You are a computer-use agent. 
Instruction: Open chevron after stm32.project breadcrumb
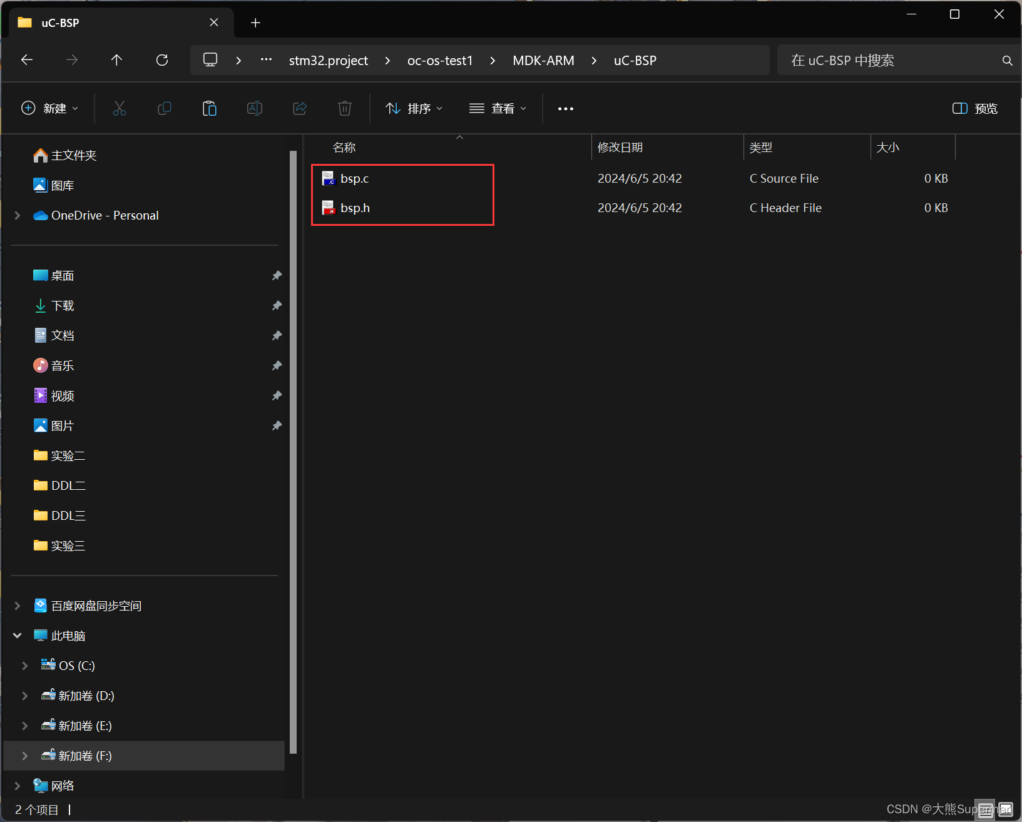coord(387,61)
